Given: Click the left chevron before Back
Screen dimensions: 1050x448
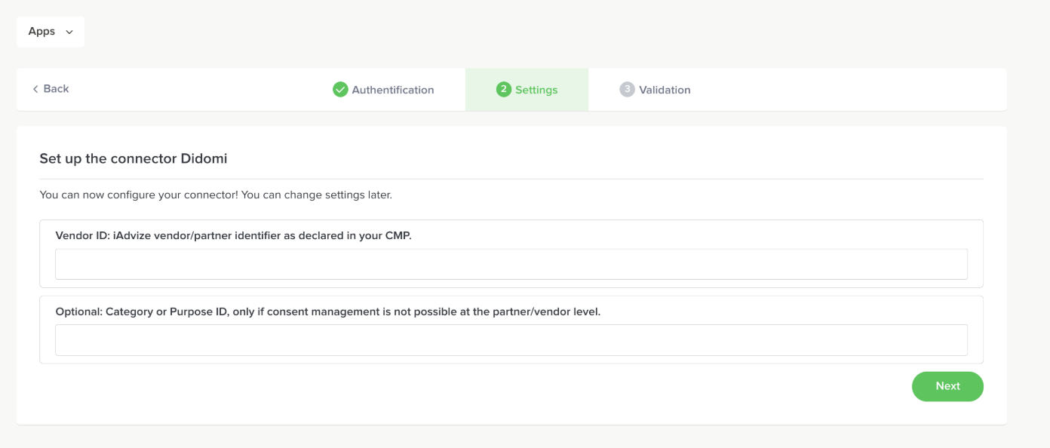Looking at the screenshot, I should (x=35, y=89).
